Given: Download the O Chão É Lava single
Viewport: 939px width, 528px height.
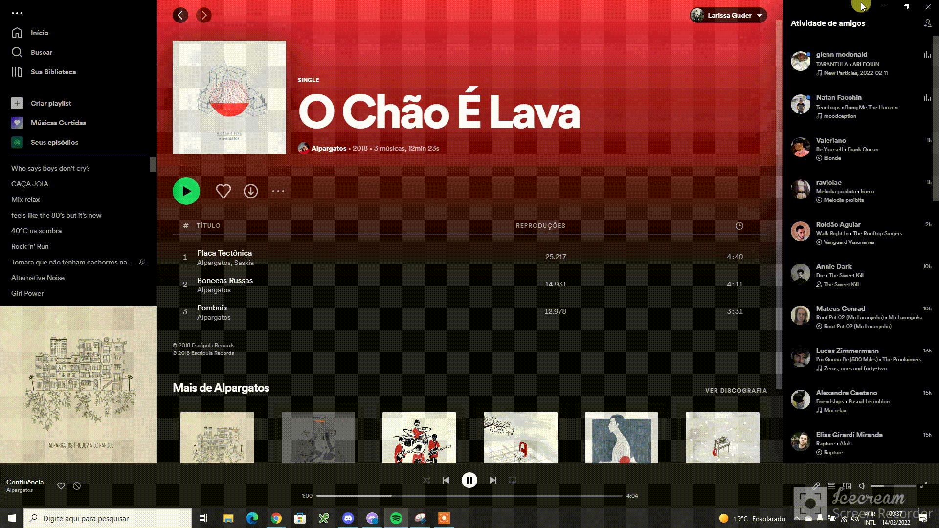Looking at the screenshot, I should tap(251, 191).
